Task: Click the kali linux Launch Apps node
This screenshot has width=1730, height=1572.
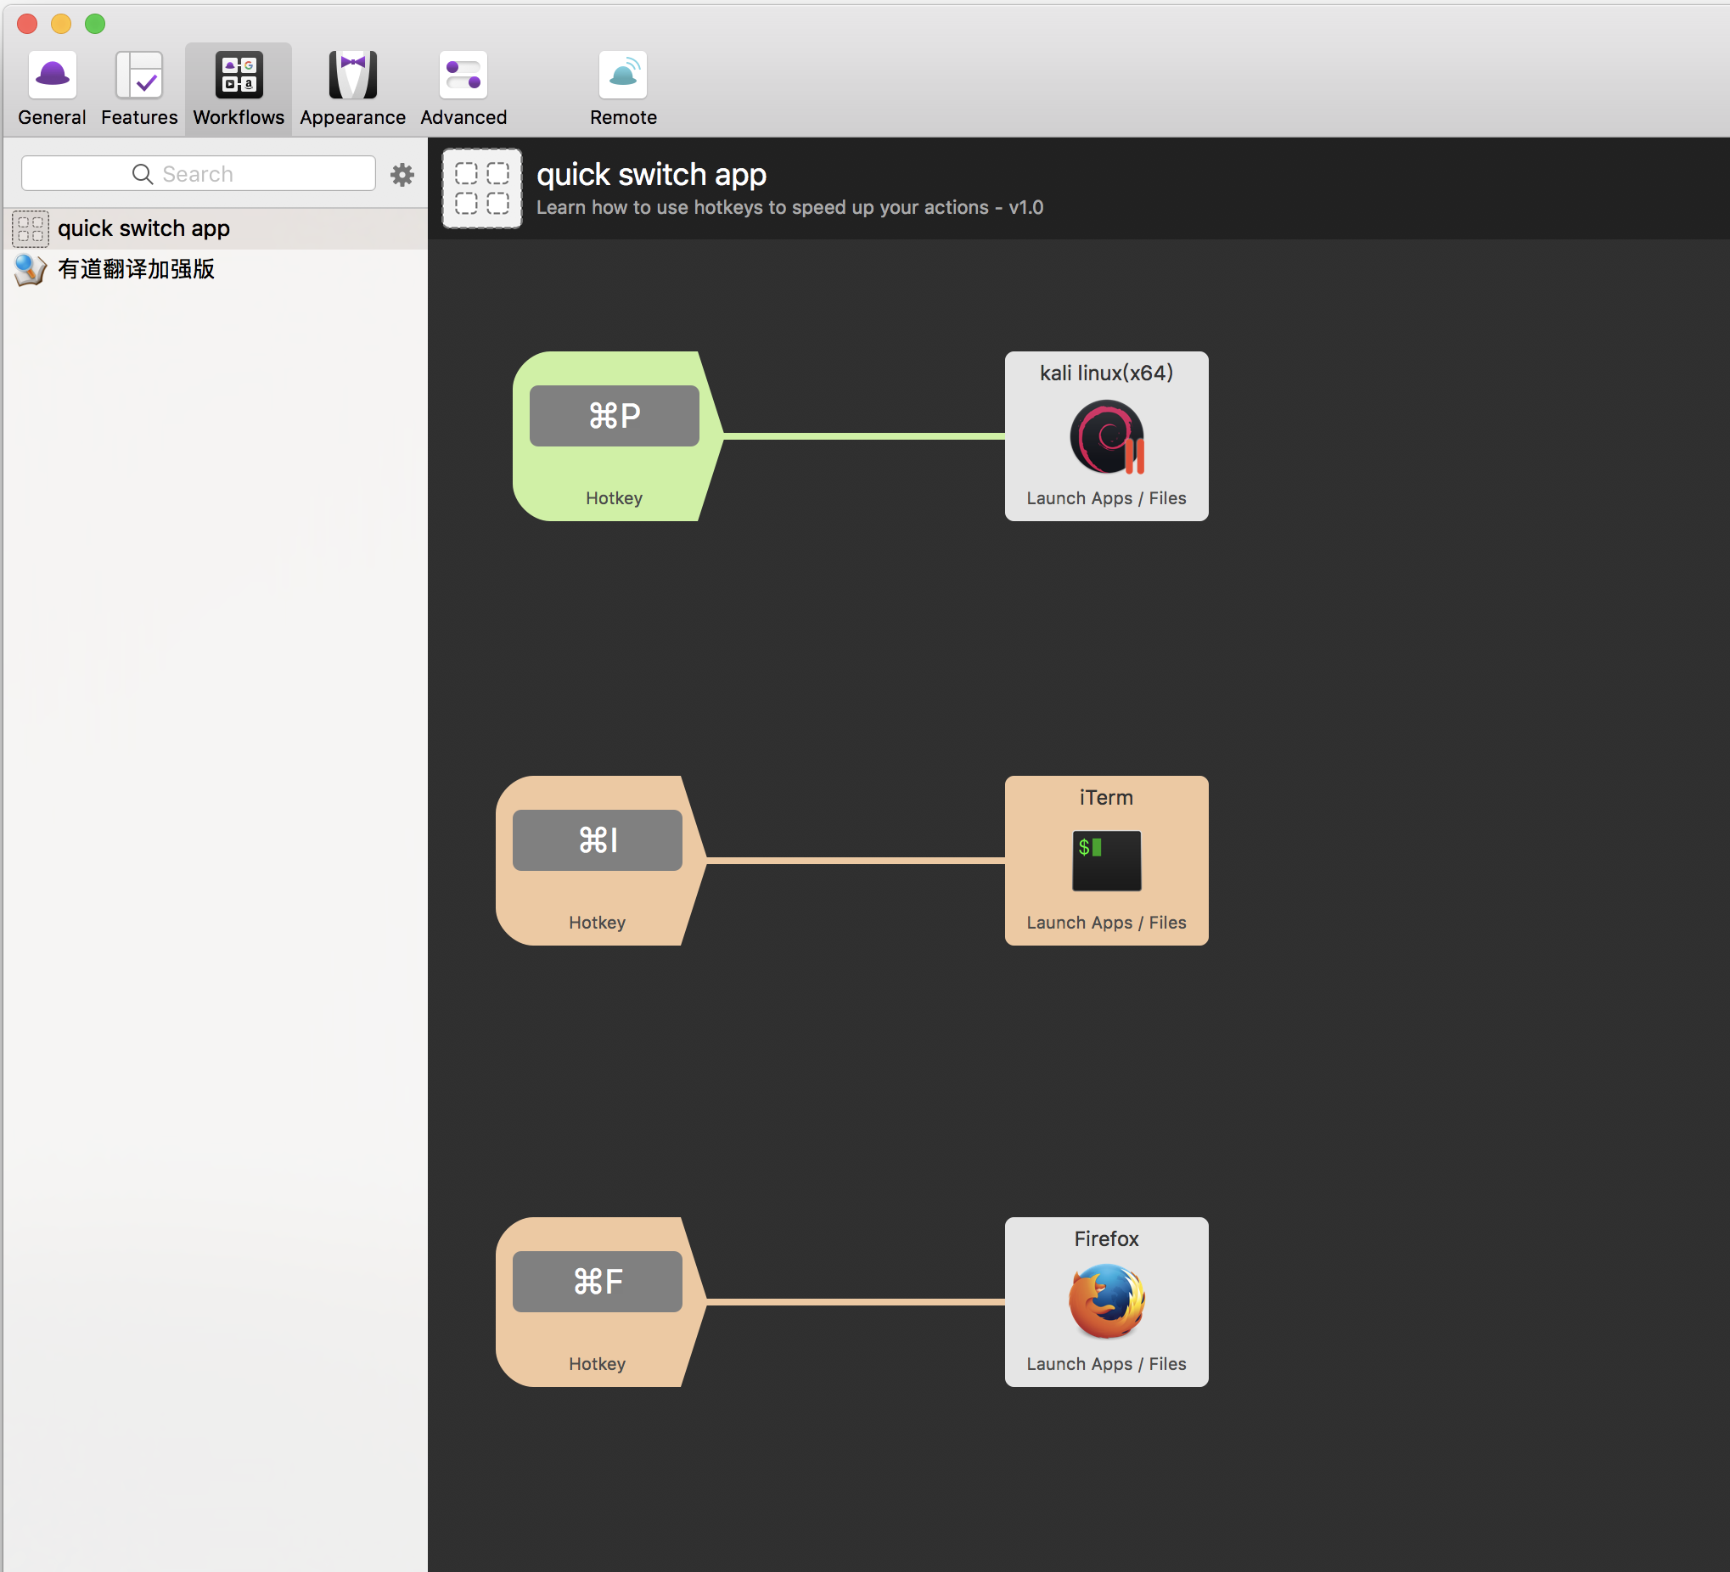Action: [x=1106, y=437]
